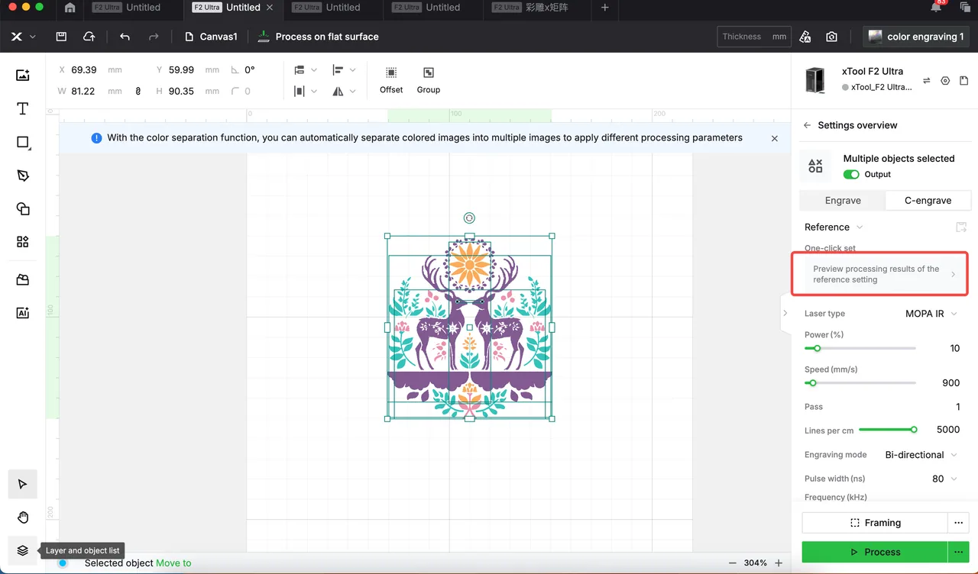The height and width of the screenshot is (574, 978).
Task: Activate the Hand pan tool
Action: coord(23,518)
